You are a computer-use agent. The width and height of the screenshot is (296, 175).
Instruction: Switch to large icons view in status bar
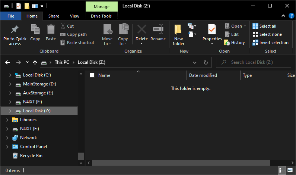pos(290,171)
